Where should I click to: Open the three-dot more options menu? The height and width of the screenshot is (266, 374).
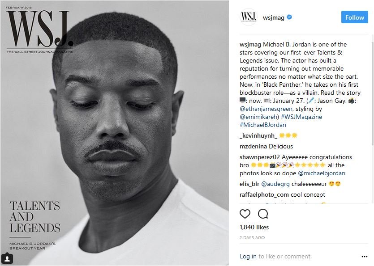(x=364, y=257)
